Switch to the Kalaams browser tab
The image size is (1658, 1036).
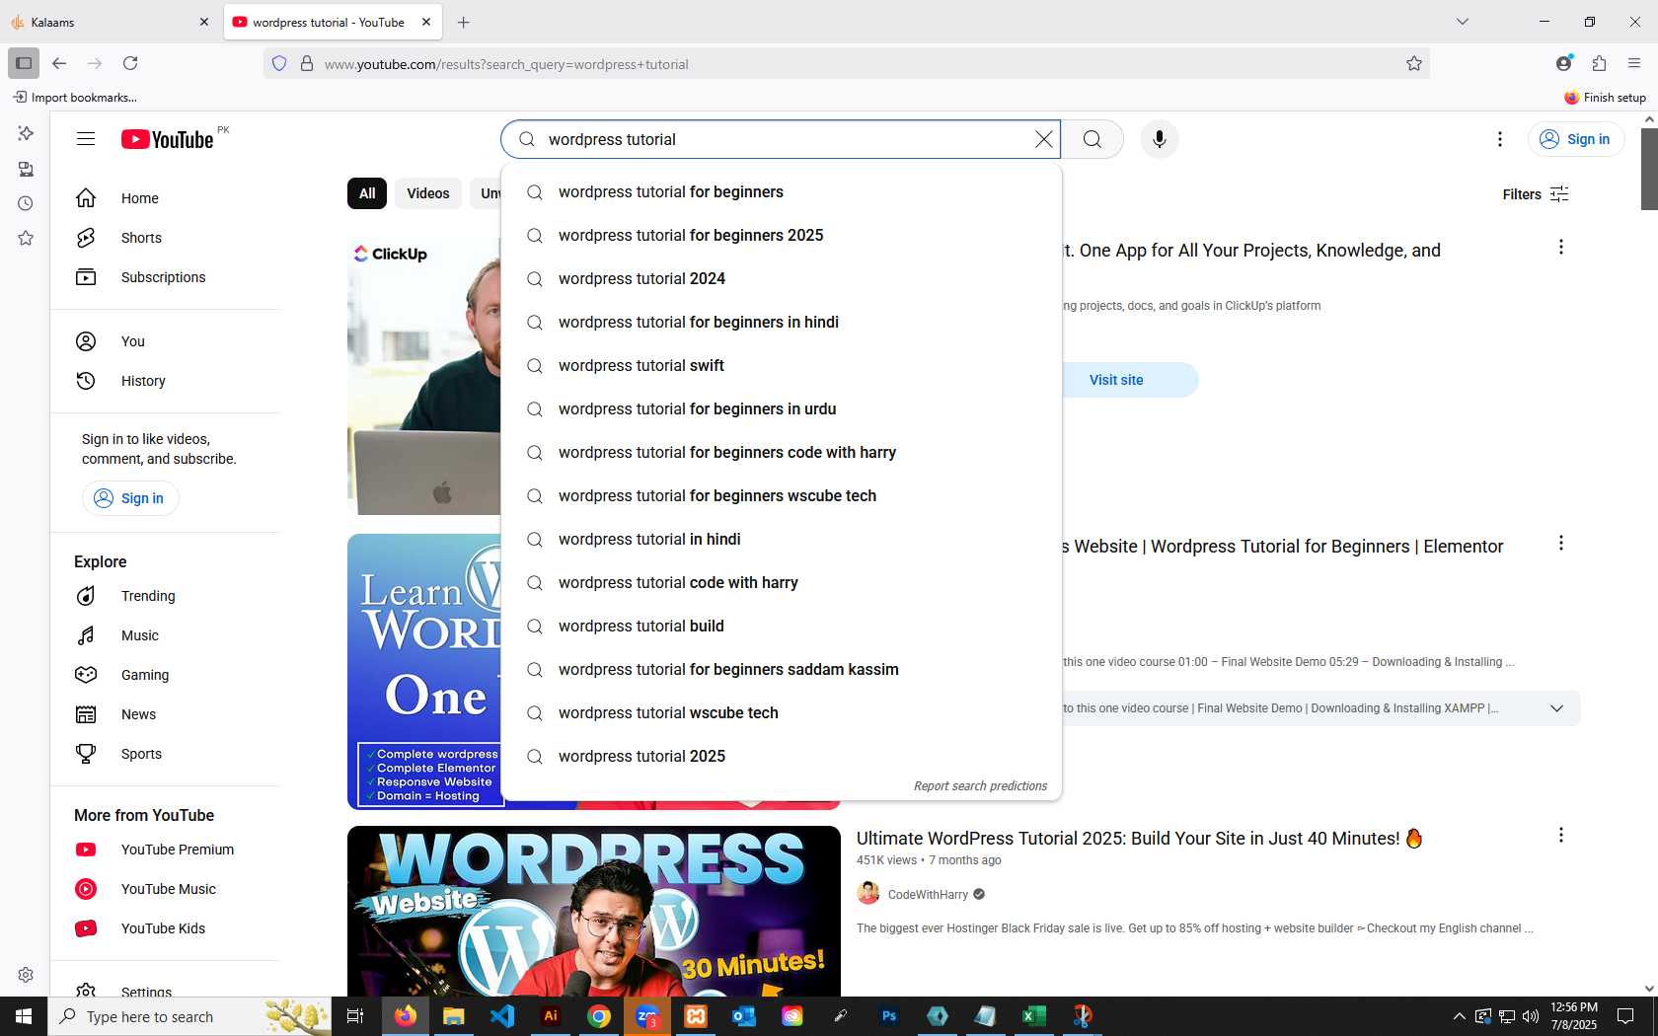[111, 22]
